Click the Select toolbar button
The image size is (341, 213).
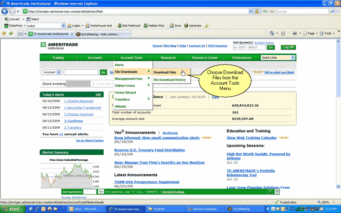coord(33,19)
